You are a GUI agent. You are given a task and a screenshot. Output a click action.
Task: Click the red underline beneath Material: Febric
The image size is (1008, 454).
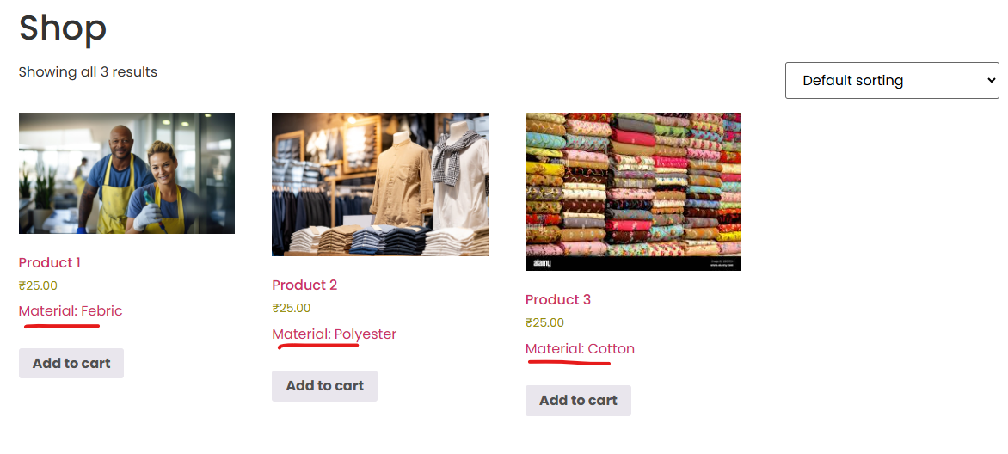[62, 326]
